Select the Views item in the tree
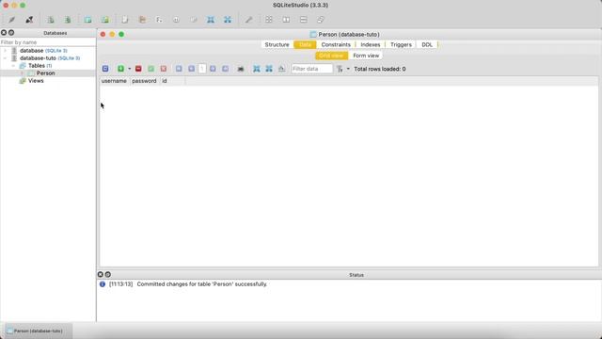 [x=36, y=81]
